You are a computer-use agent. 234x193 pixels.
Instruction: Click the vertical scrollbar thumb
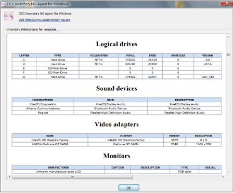(x=228, y=54)
